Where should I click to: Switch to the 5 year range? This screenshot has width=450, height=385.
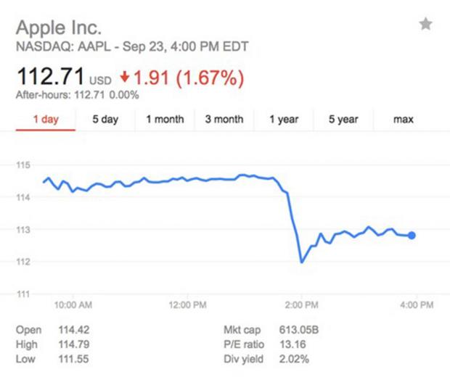pyautogui.click(x=343, y=119)
